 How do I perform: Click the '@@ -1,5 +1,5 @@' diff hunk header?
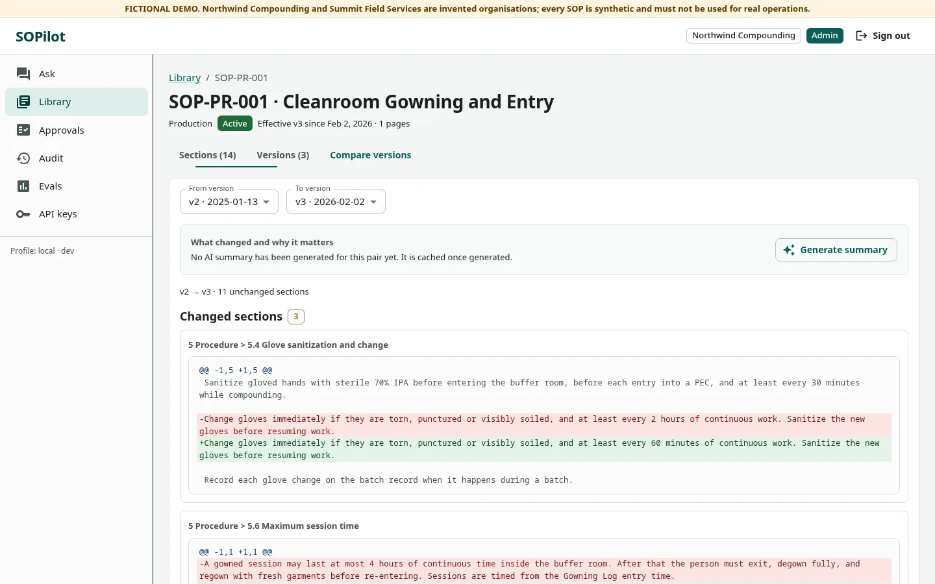coord(236,371)
